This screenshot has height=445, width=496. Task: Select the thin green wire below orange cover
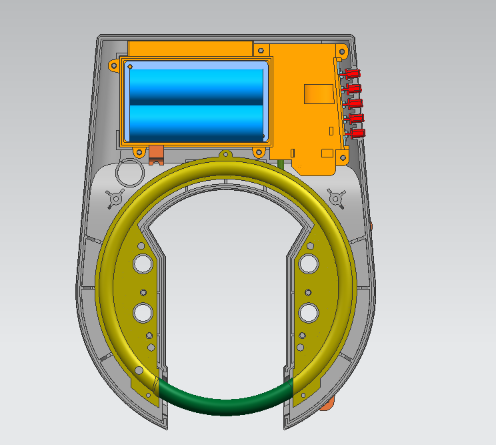click(x=281, y=164)
